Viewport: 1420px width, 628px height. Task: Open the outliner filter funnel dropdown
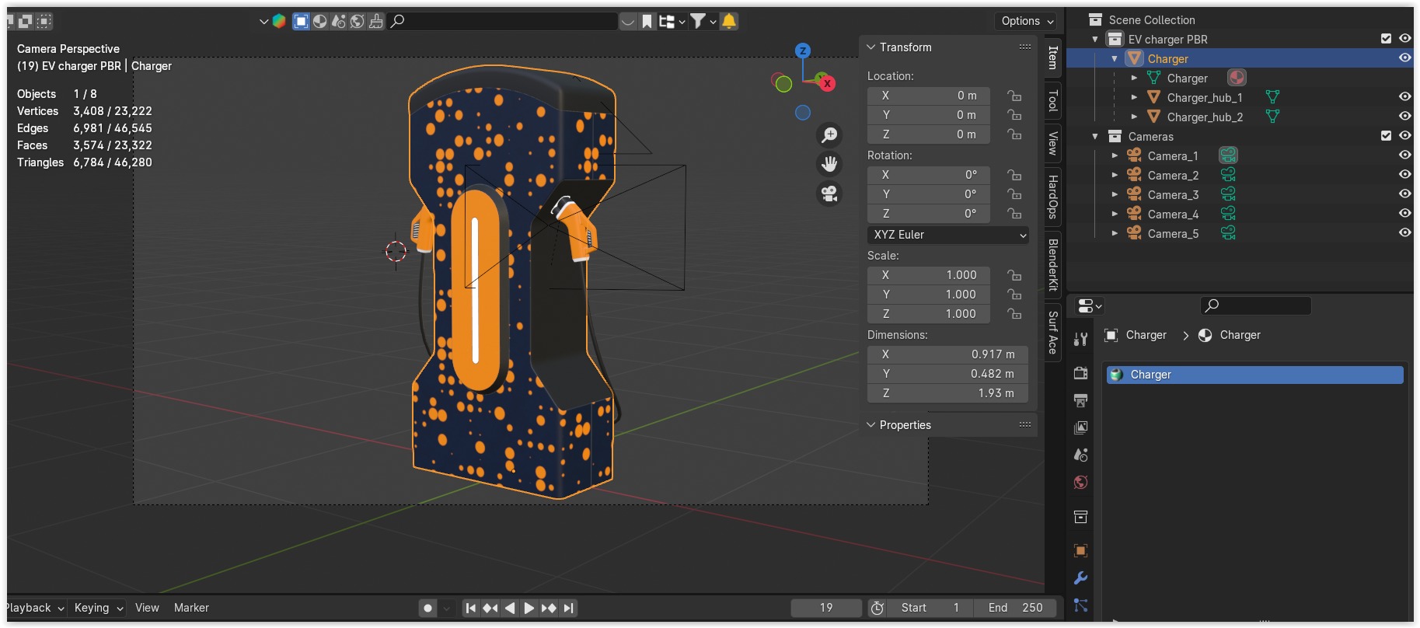[703, 21]
